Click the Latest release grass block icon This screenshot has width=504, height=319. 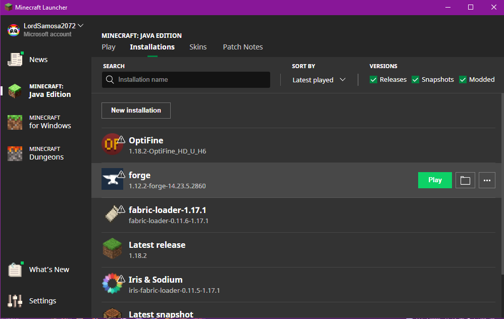pyautogui.click(x=112, y=249)
